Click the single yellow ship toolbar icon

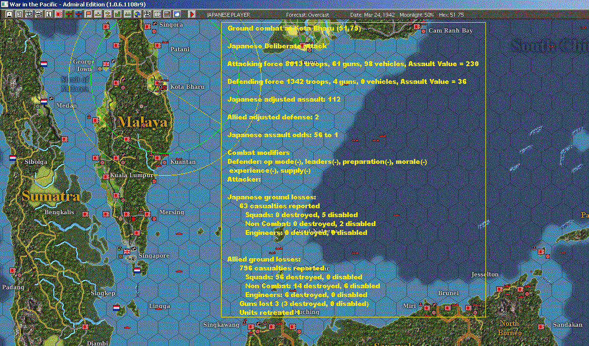point(98,14)
